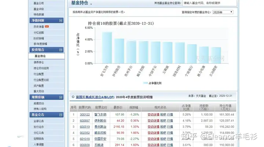Open 行情 for 贵州茅台 row
Image resolution: width=264 pixels, height=147 pixels.
[x=170, y=127]
